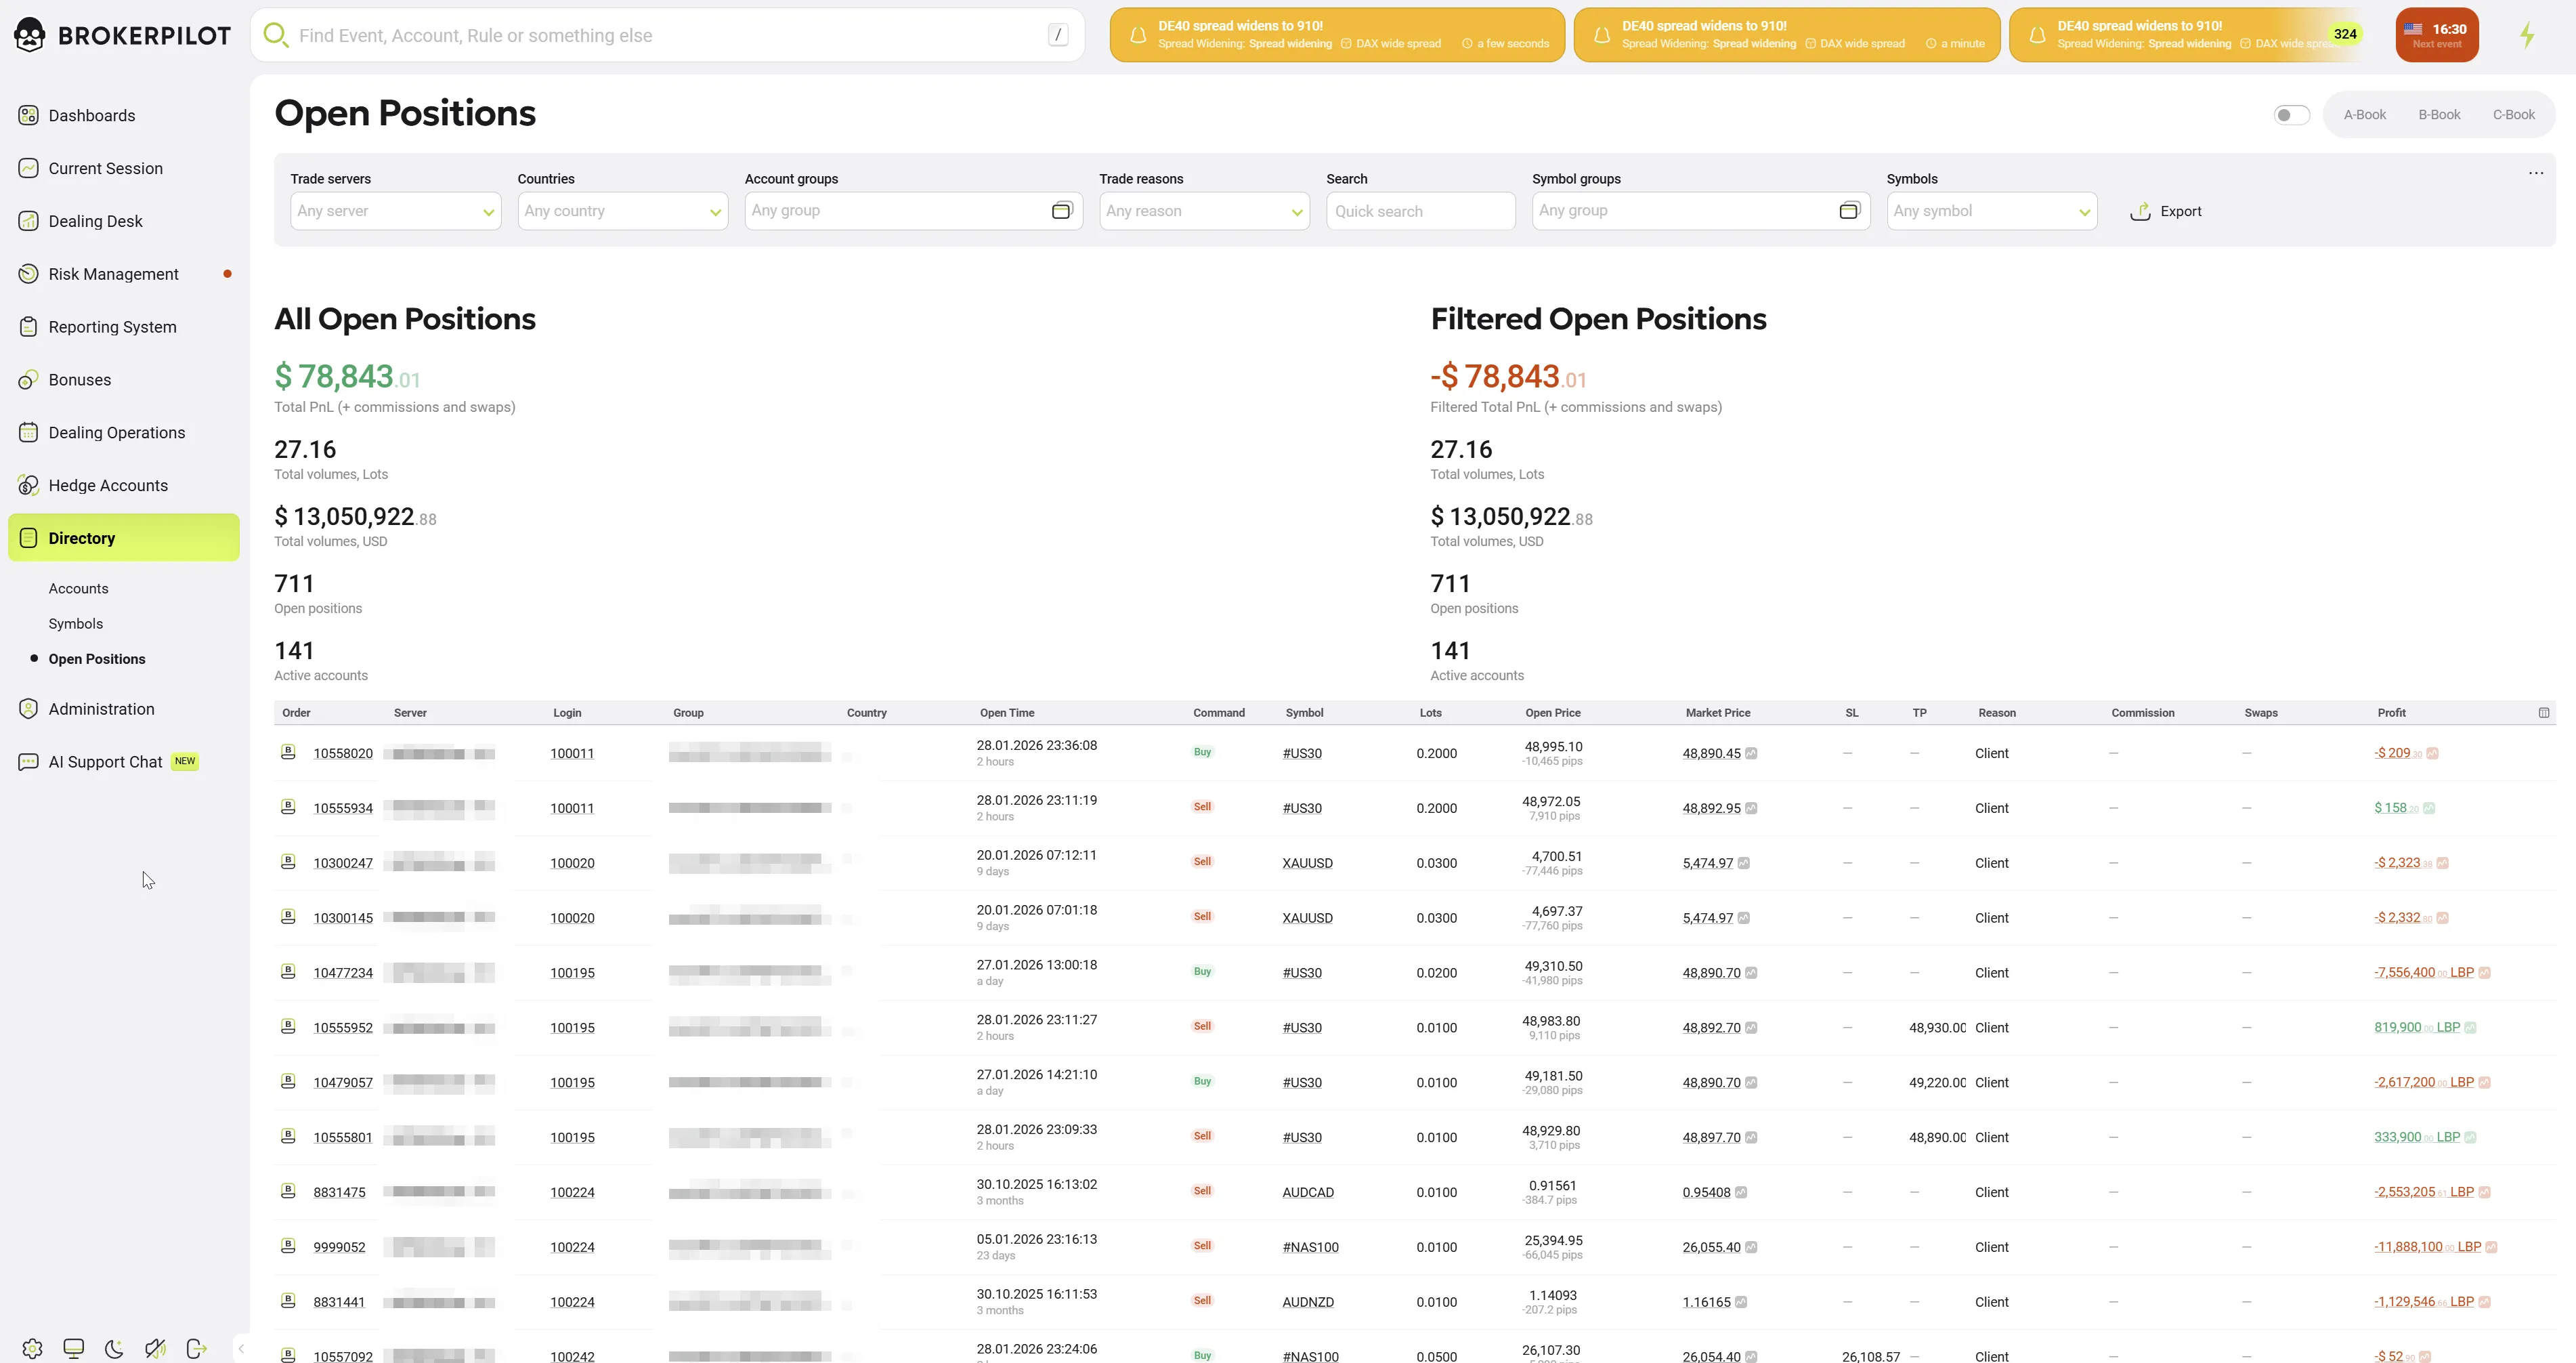Switch to the B-Book tab

click(2438, 115)
